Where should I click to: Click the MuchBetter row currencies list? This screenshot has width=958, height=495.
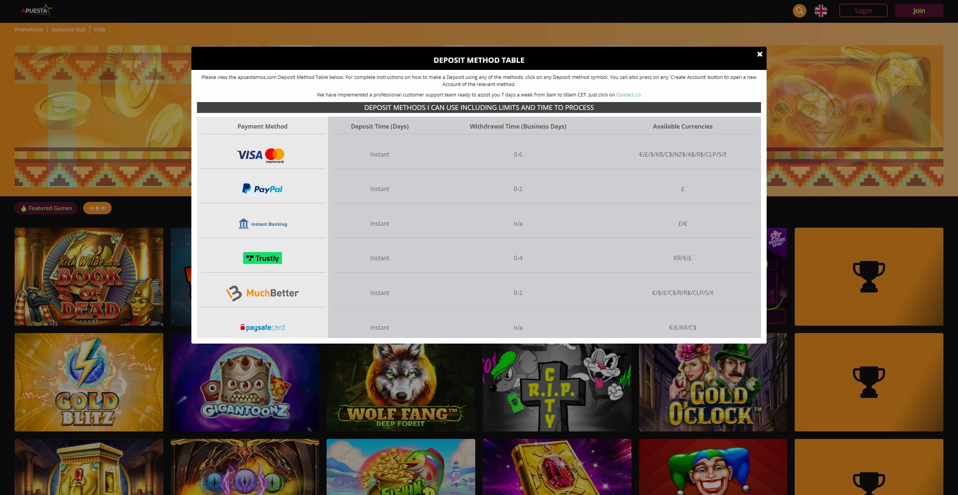pos(682,293)
